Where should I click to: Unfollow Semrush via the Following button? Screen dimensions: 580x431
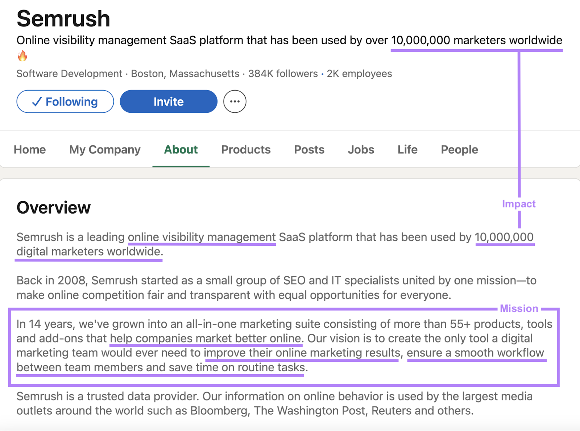(x=65, y=102)
